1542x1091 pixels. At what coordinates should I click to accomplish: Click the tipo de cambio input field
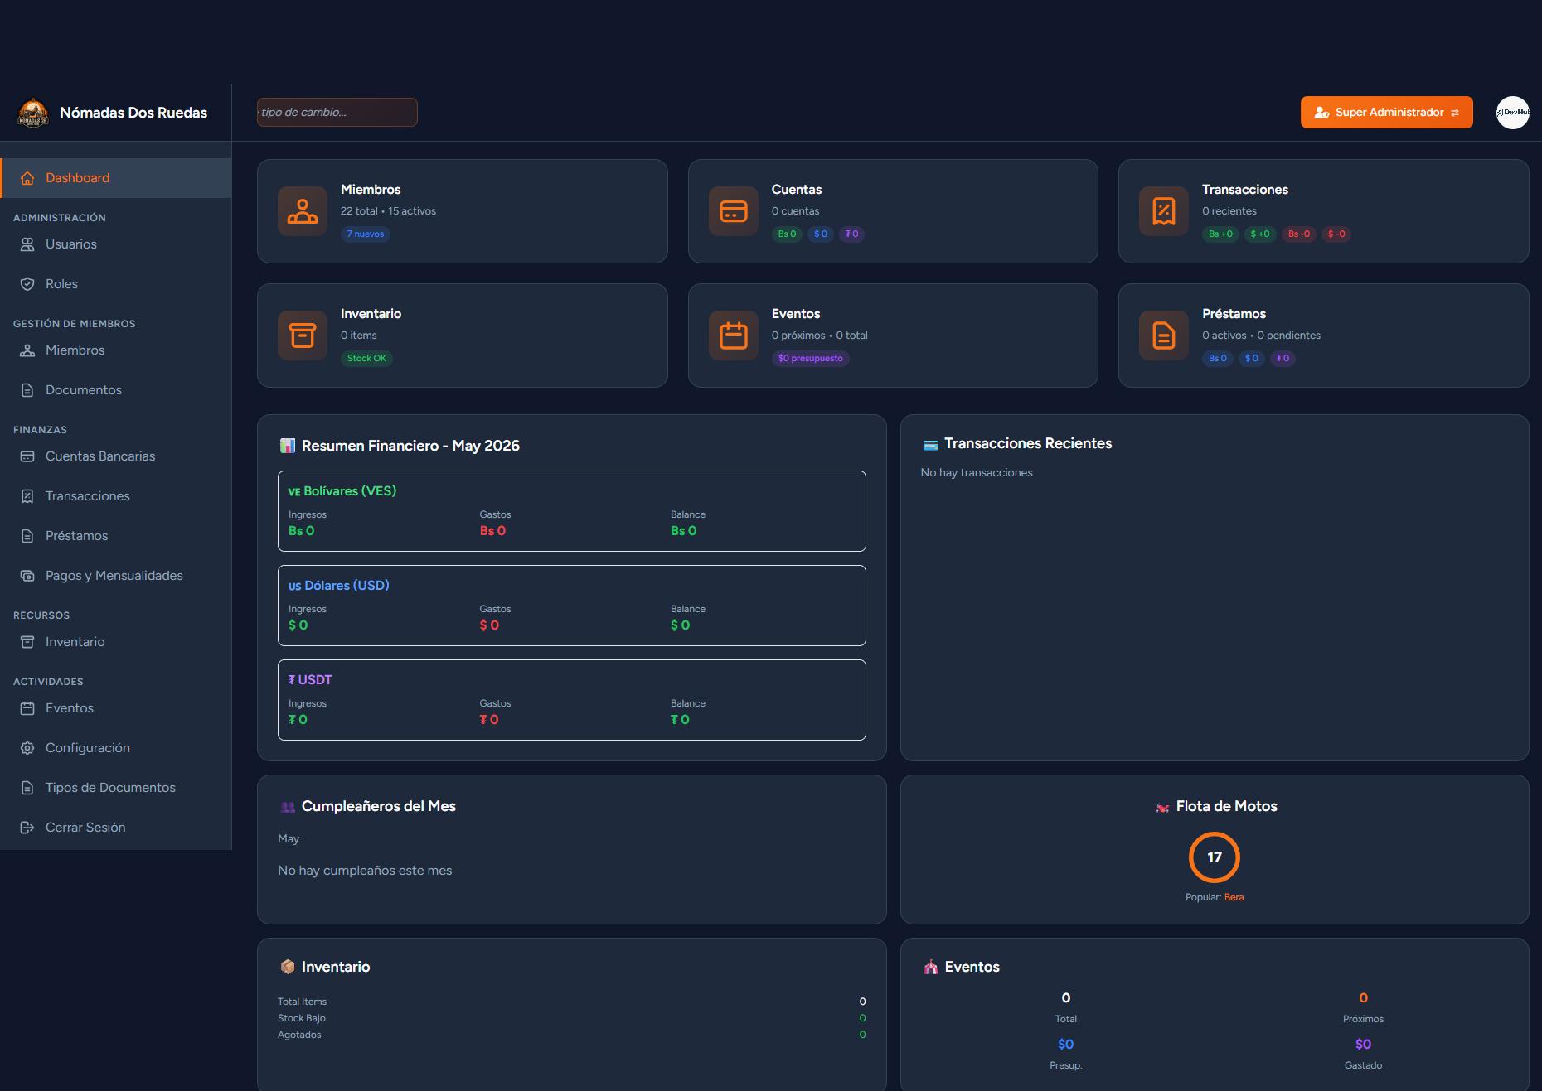coord(337,113)
